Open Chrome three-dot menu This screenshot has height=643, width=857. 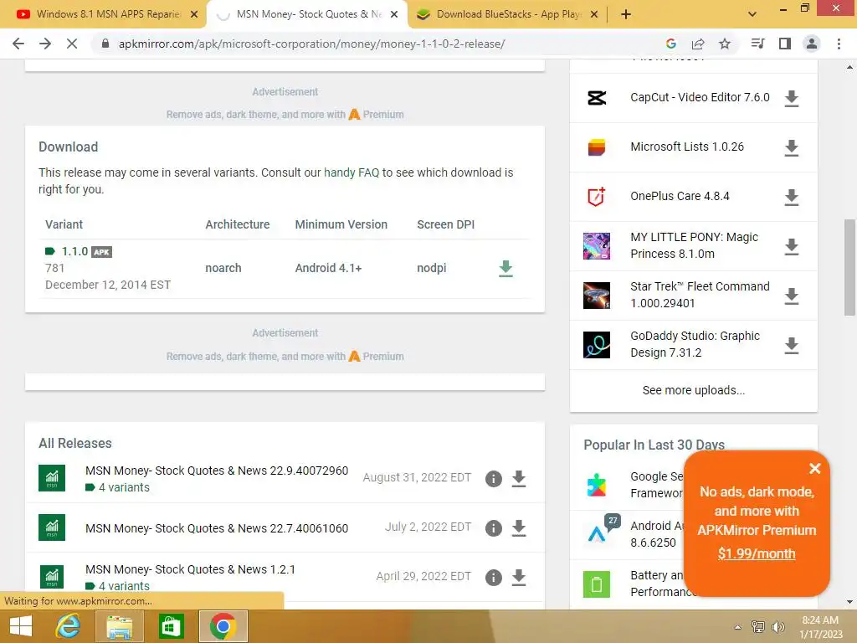click(x=839, y=44)
